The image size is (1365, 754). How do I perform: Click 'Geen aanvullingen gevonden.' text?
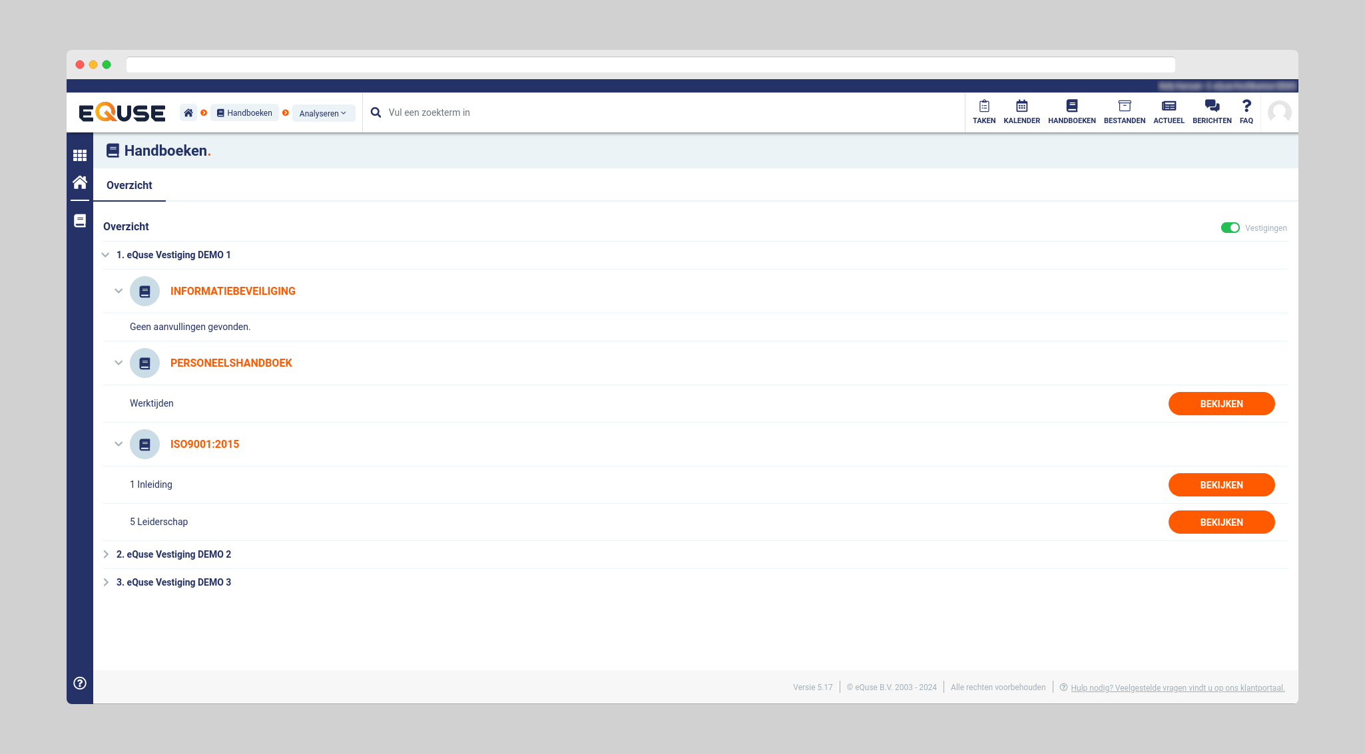(x=190, y=327)
